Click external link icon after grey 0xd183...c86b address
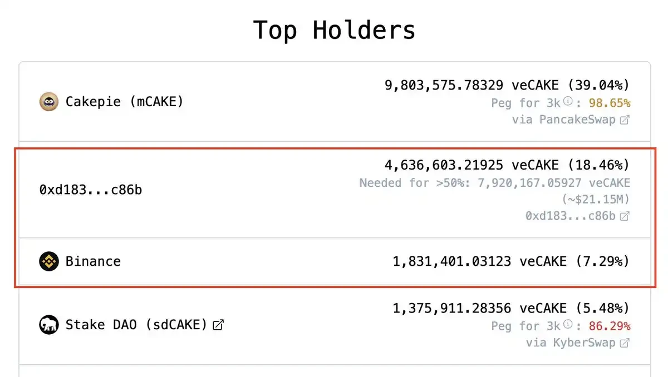This screenshot has width=668, height=377. [625, 216]
